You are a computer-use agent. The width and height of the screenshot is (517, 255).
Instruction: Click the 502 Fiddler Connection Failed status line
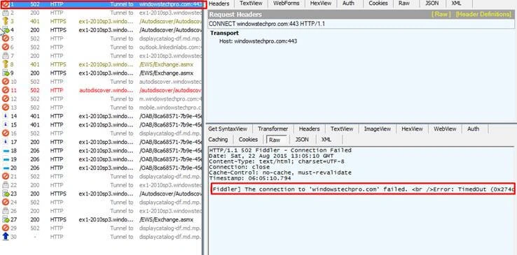click(280, 150)
